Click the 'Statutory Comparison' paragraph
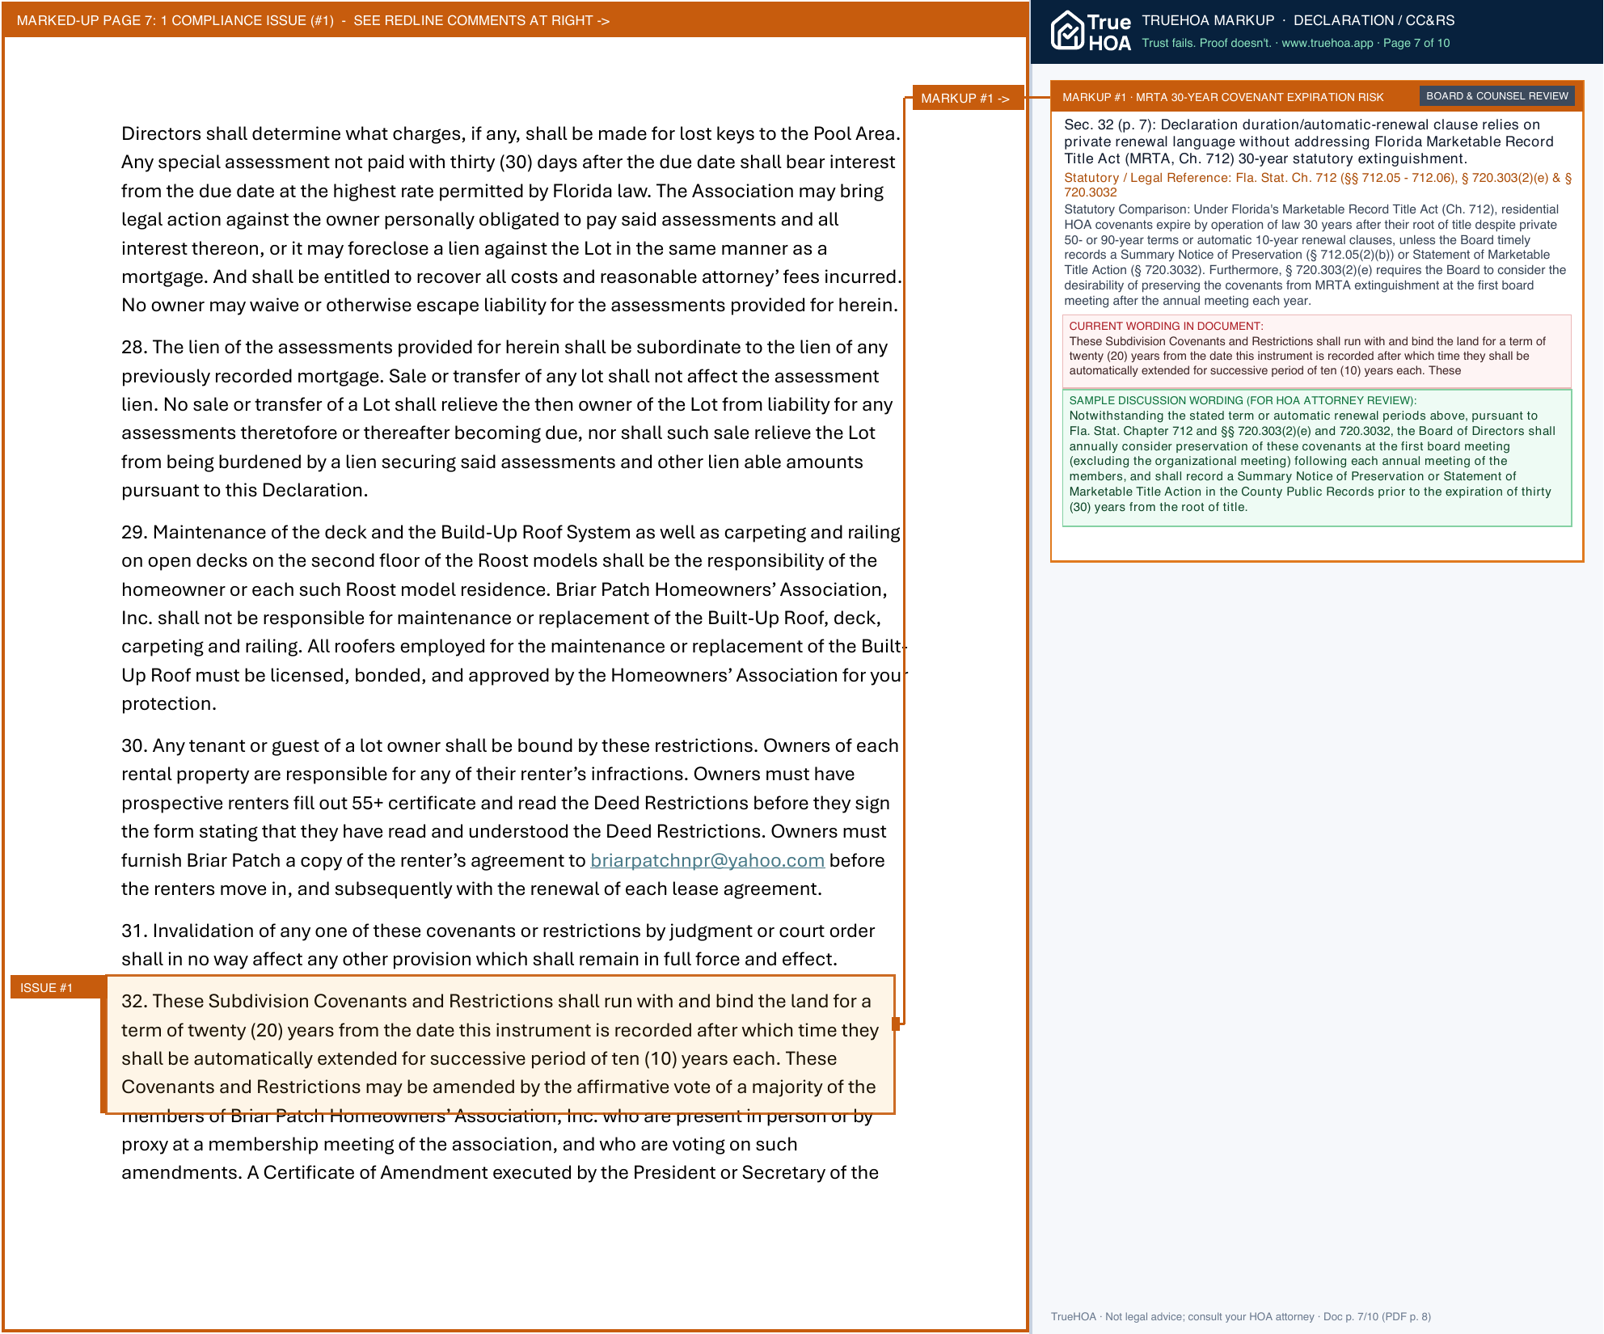Screen dimensions: 1604x1334 1315,255
